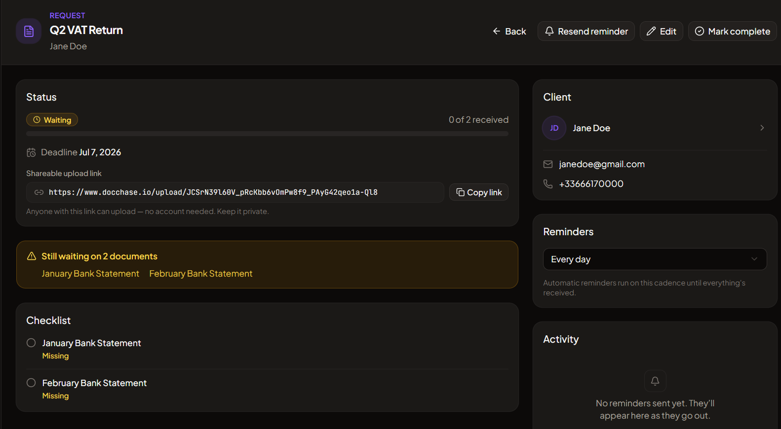Toggle the February Bank Statement checklist circle
781x429 pixels.
coord(31,383)
